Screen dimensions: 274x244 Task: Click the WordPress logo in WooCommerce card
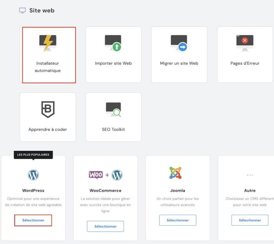pos(117,175)
